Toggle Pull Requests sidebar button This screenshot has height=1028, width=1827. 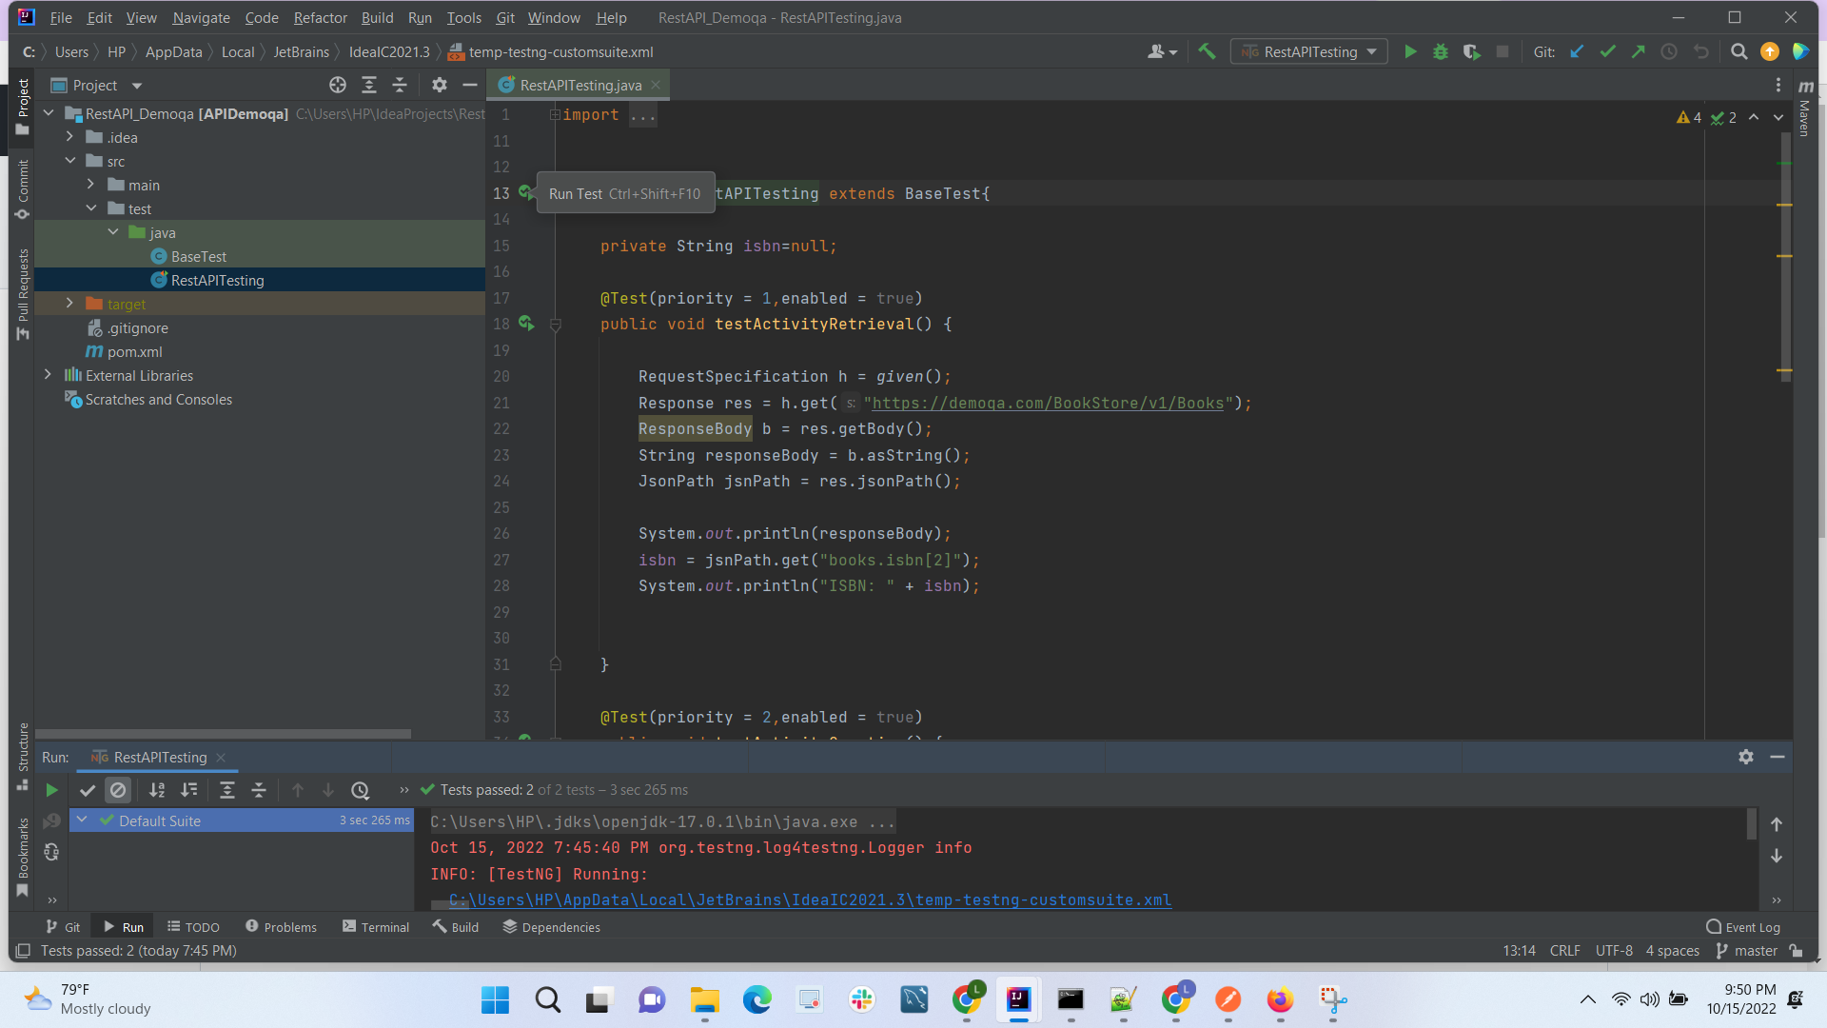tap(23, 294)
